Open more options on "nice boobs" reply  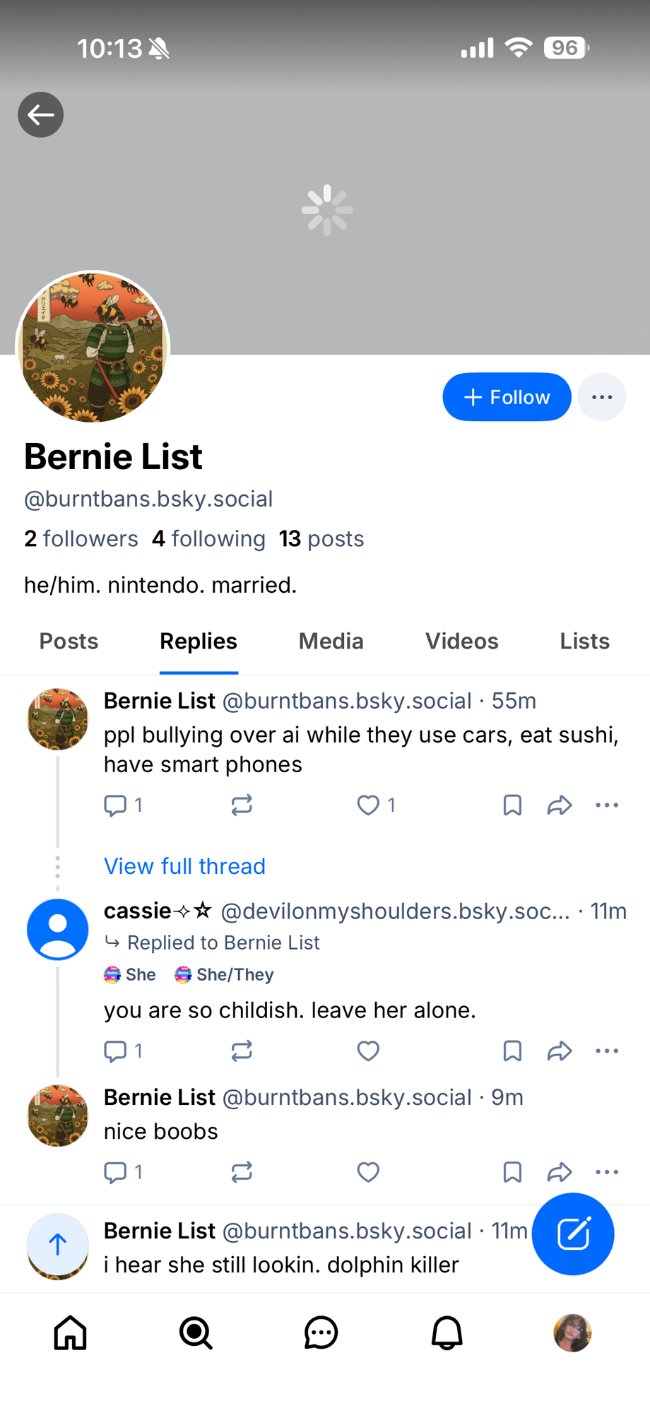(607, 1172)
